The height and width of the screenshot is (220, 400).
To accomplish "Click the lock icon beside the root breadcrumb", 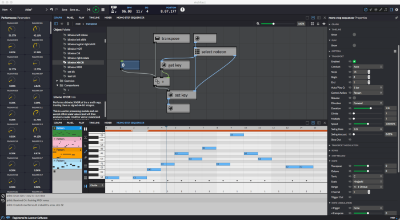I will click(x=68, y=24).
